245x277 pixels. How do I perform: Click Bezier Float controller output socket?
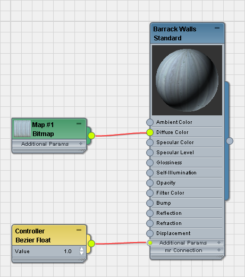91,244
